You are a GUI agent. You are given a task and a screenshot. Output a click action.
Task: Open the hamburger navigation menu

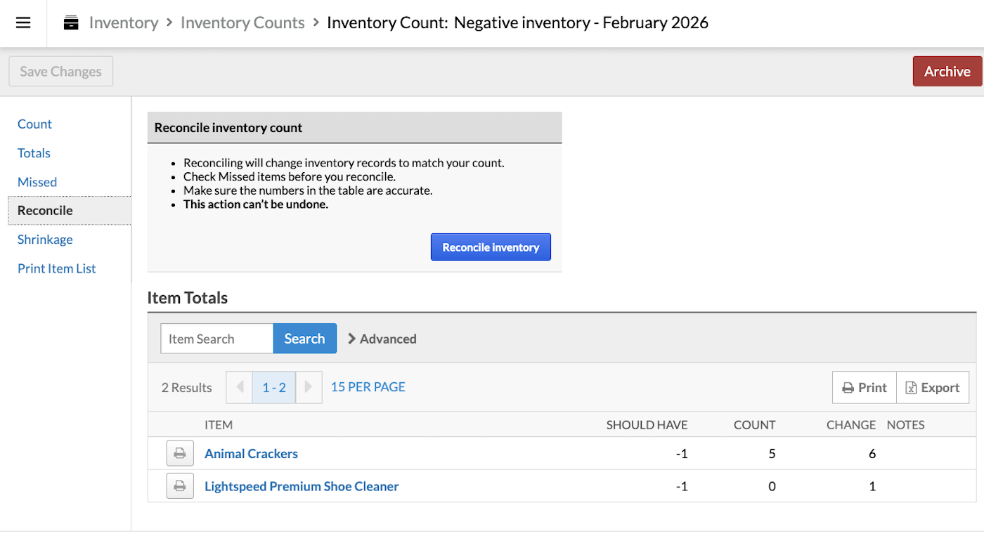click(x=23, y=22)
